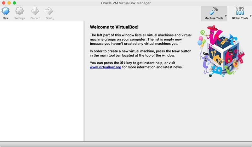Maximize the window with the green button

point(14,3)
